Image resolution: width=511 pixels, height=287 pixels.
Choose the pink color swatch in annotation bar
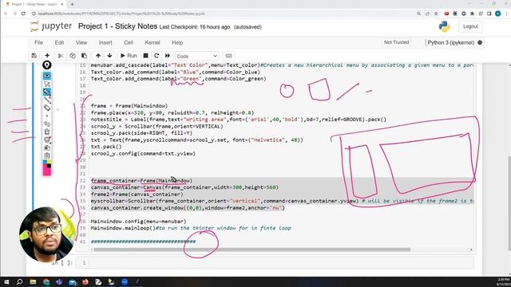(47, 171)
